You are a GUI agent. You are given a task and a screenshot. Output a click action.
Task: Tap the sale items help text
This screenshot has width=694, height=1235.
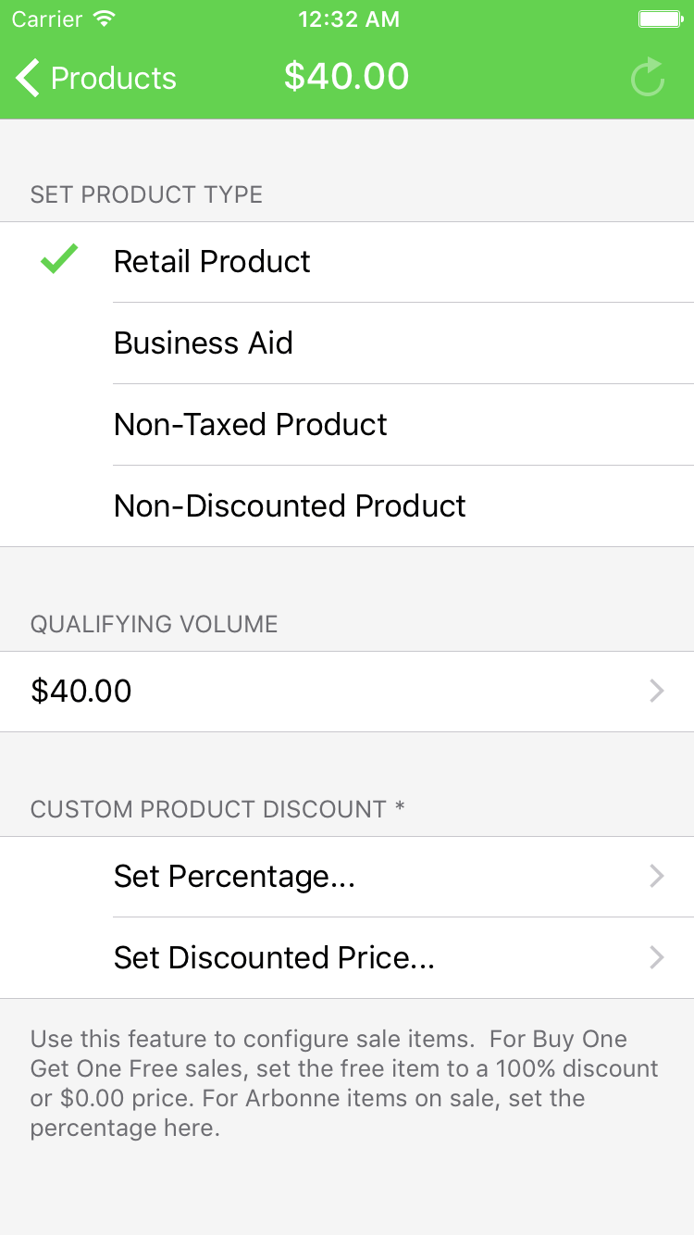344,1083
